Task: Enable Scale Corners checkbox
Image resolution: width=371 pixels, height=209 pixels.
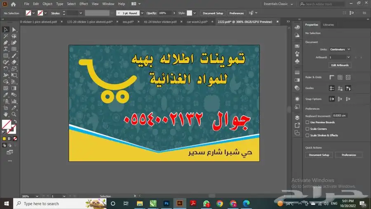Action: (x=308, y=129)
